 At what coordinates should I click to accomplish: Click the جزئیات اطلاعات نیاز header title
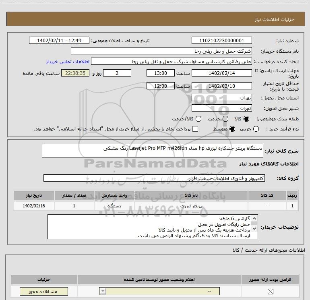point(275,19)
